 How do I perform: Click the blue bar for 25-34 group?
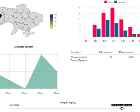coord(108,28)
